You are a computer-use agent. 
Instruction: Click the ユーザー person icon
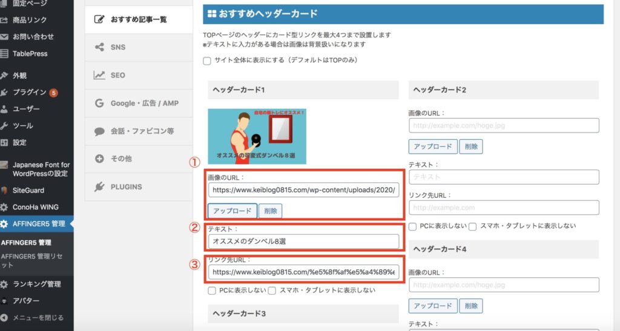4,109
